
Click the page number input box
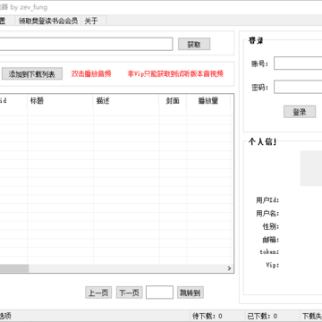click(159, 292)
